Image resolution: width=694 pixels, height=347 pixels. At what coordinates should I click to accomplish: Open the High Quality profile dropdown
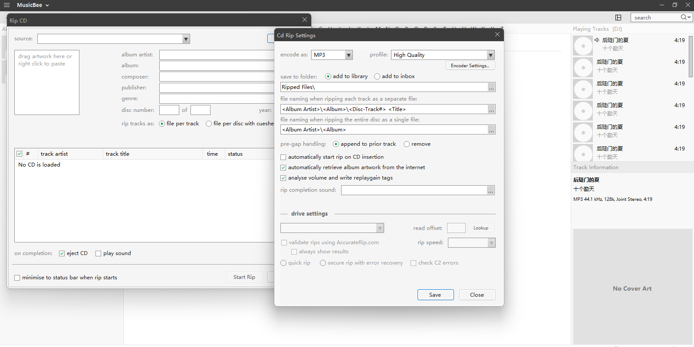point(490,55)
